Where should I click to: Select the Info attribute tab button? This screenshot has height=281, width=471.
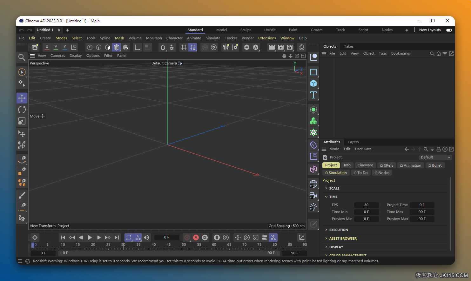(347, 165)
